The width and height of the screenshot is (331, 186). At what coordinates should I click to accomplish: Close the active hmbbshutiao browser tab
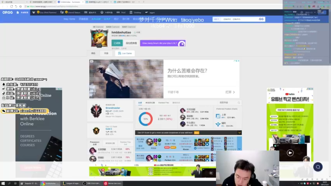click(x=83, y=2)
